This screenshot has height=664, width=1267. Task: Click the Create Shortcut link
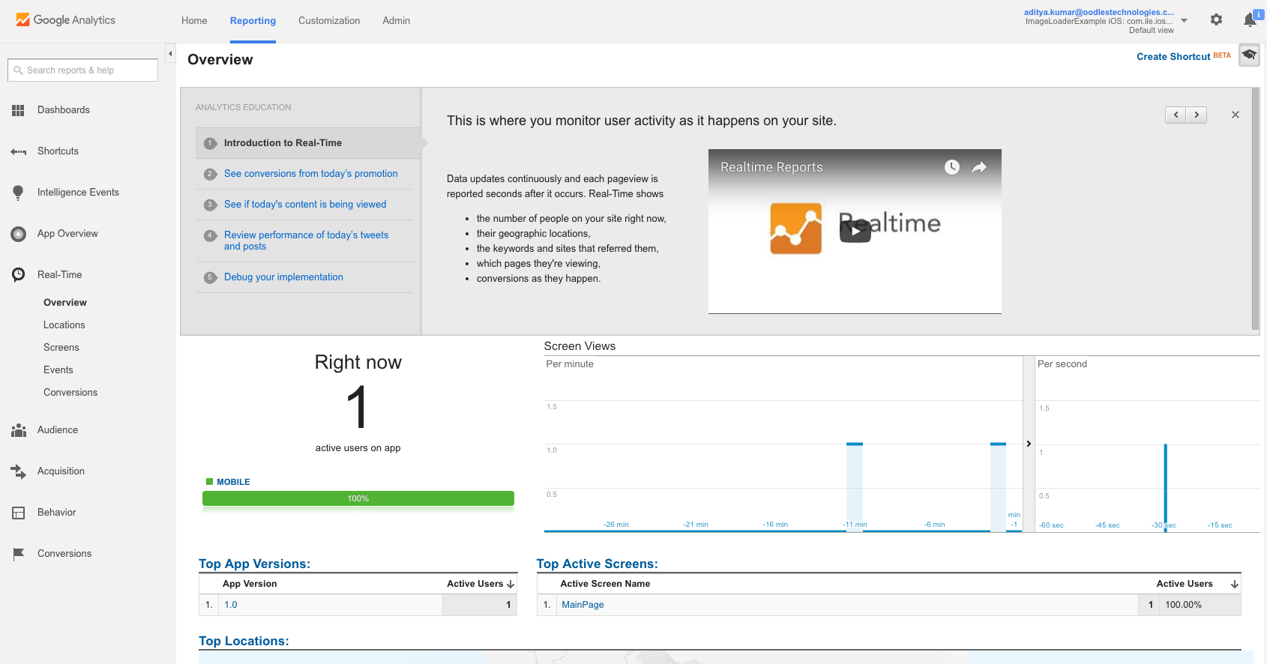coord(1173,57)
